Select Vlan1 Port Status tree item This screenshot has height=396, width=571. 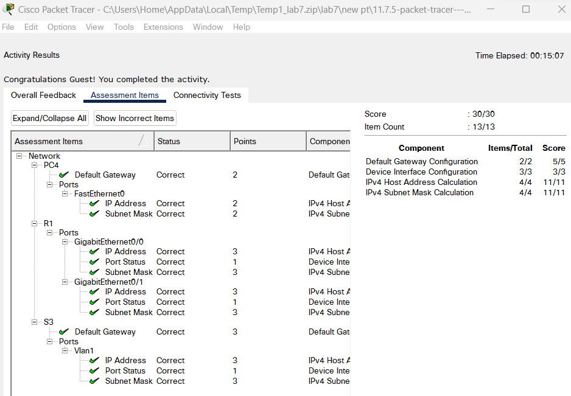click(x=125, y=370)
